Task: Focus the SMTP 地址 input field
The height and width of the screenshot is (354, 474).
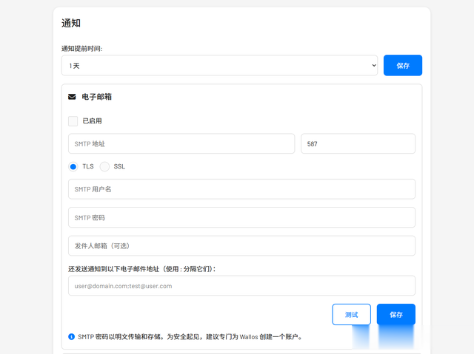Action: (x=181, y=144)
